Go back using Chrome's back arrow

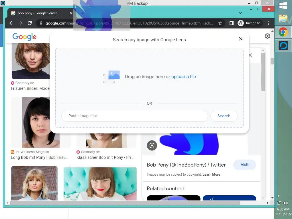point(11,23)
